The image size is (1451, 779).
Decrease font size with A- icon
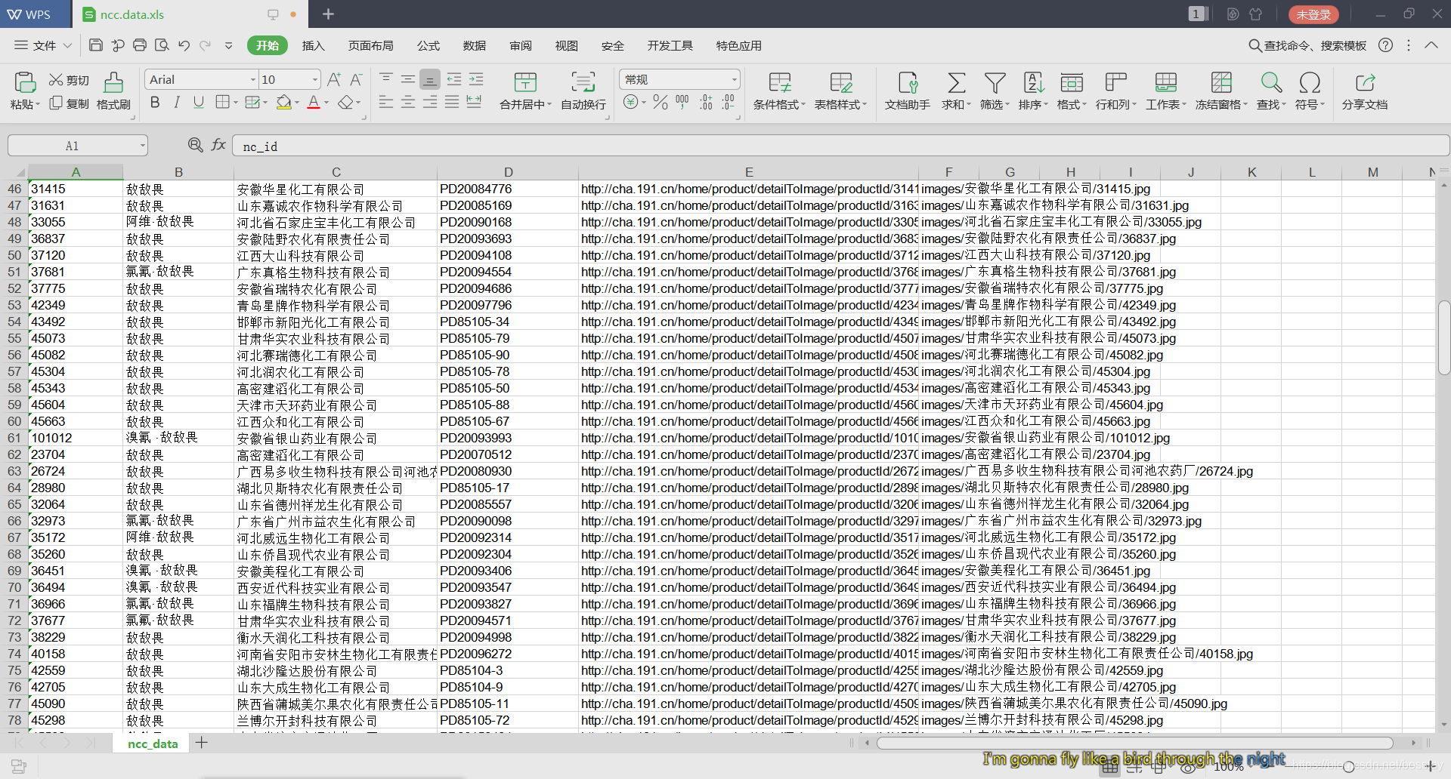pos(356,79)
